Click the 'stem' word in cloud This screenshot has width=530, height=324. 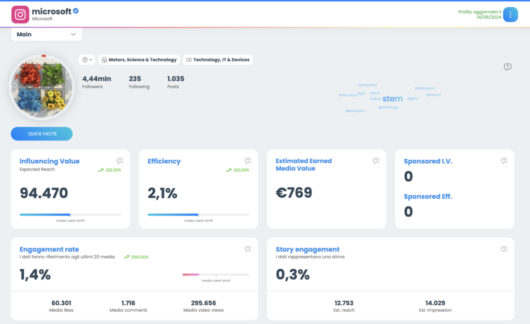392,99
